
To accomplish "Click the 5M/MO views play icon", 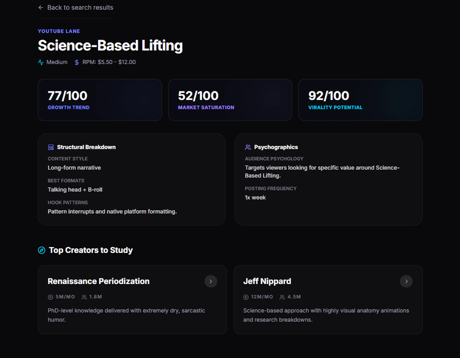I will pyautogui.click(x=50, y=297).
